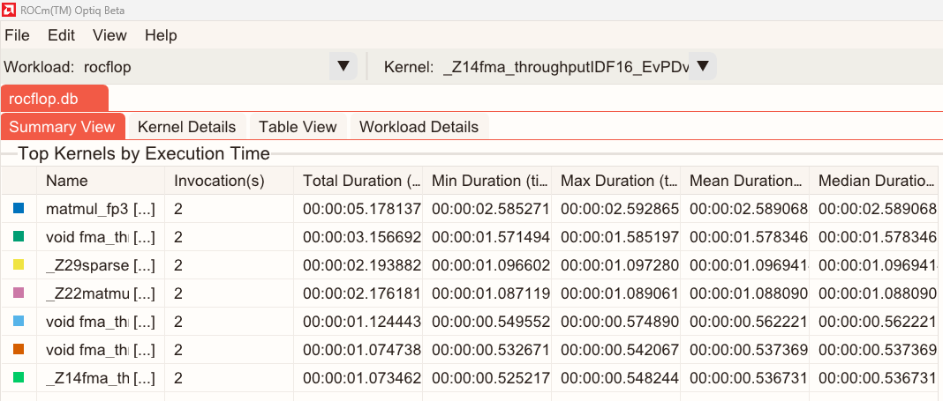Click the orange swatch in the sixth kernel row
943x401 pixels.
(19, 350)
